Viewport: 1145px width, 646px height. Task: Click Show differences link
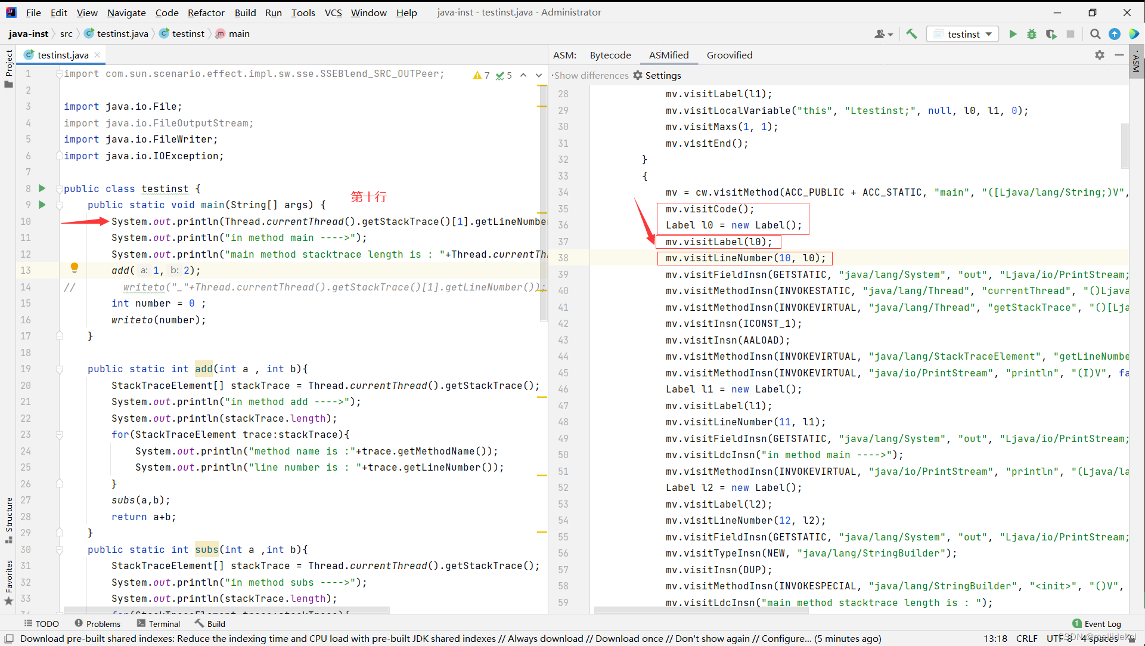point(591,75)
